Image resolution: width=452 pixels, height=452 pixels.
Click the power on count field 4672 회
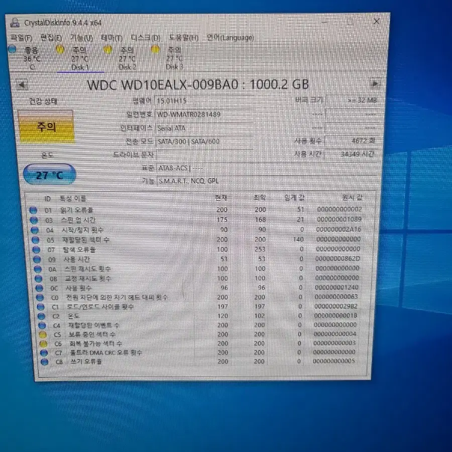[x=352, y=141]
